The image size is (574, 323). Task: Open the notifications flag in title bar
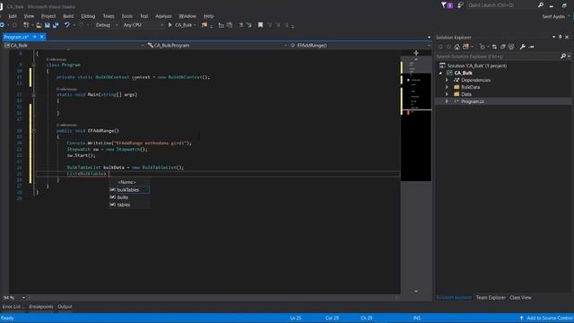447,5
